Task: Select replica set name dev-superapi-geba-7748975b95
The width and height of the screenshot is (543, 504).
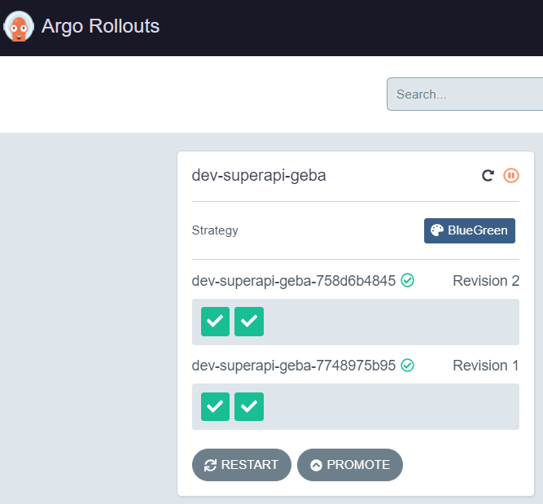Action: pyautogui.click(x=293, y=366)
